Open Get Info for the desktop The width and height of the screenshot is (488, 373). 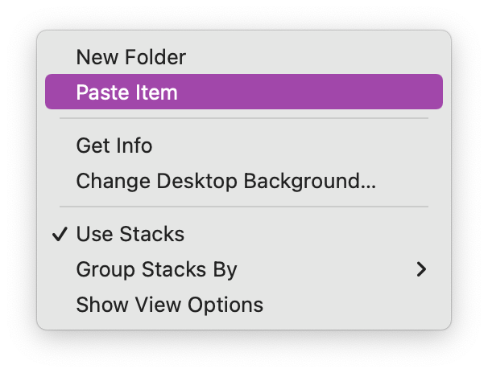[x=244, y=146]
